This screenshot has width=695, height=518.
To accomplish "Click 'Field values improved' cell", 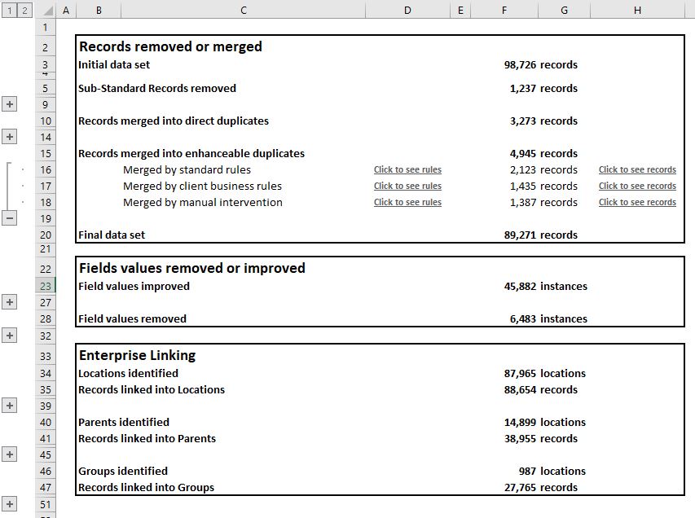I will (134, 286).
